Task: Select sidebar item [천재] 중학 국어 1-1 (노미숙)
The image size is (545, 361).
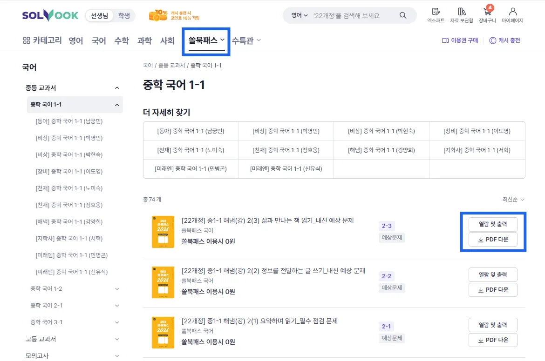Action: 69,188
